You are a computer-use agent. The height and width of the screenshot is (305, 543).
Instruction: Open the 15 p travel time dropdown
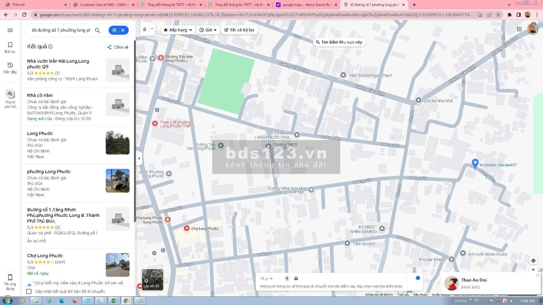(x=267, y=278)
